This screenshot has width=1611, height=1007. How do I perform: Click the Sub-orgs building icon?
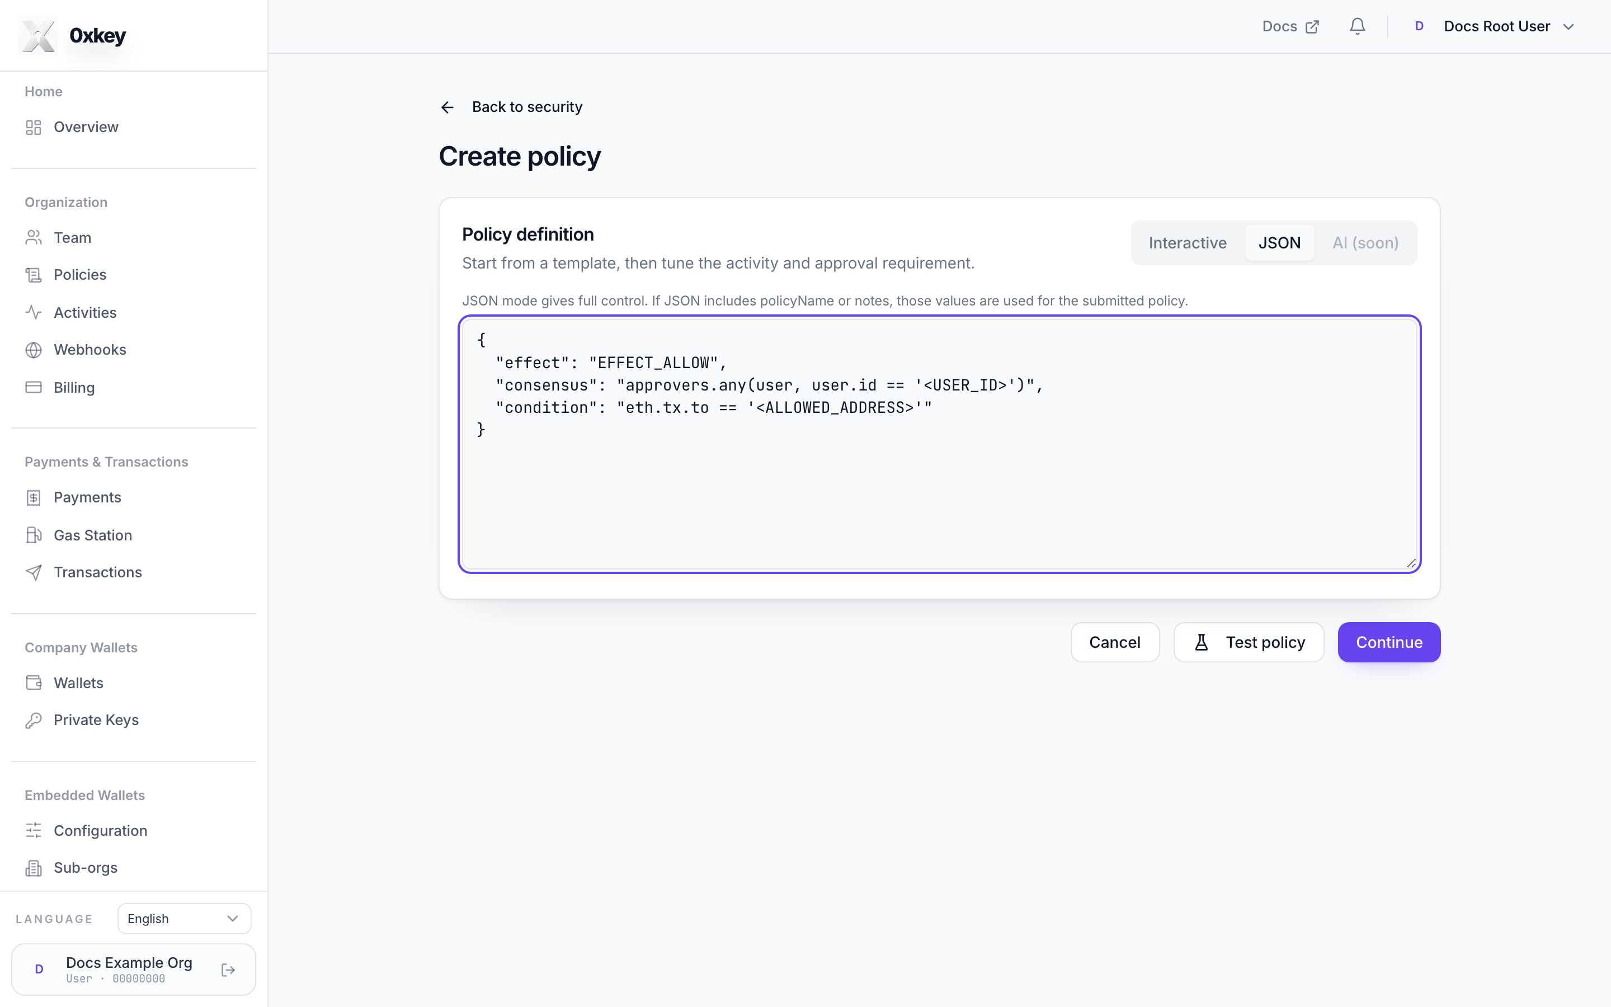pyautogui.click(x=34, y=868)
